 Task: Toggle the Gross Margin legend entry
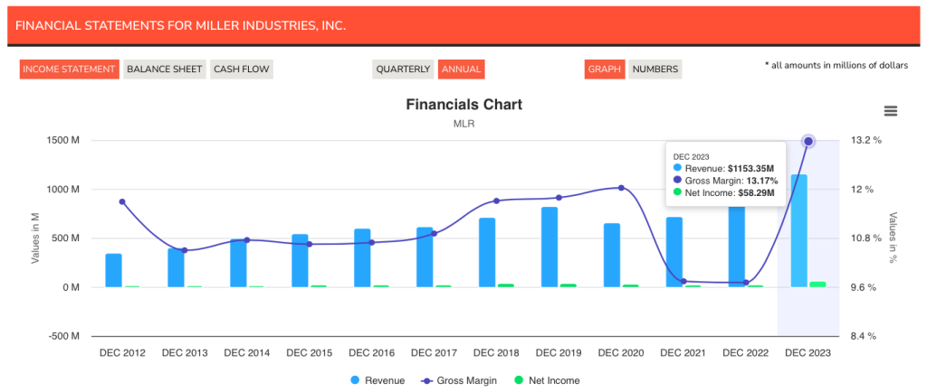click(x=457, y=381)
